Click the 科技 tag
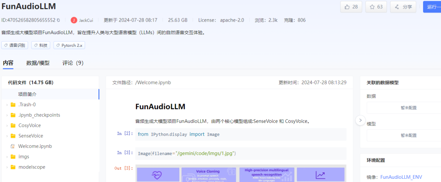The width and height of the screenshot is (441, 182). pyautogui.click(x=40, y=45)
